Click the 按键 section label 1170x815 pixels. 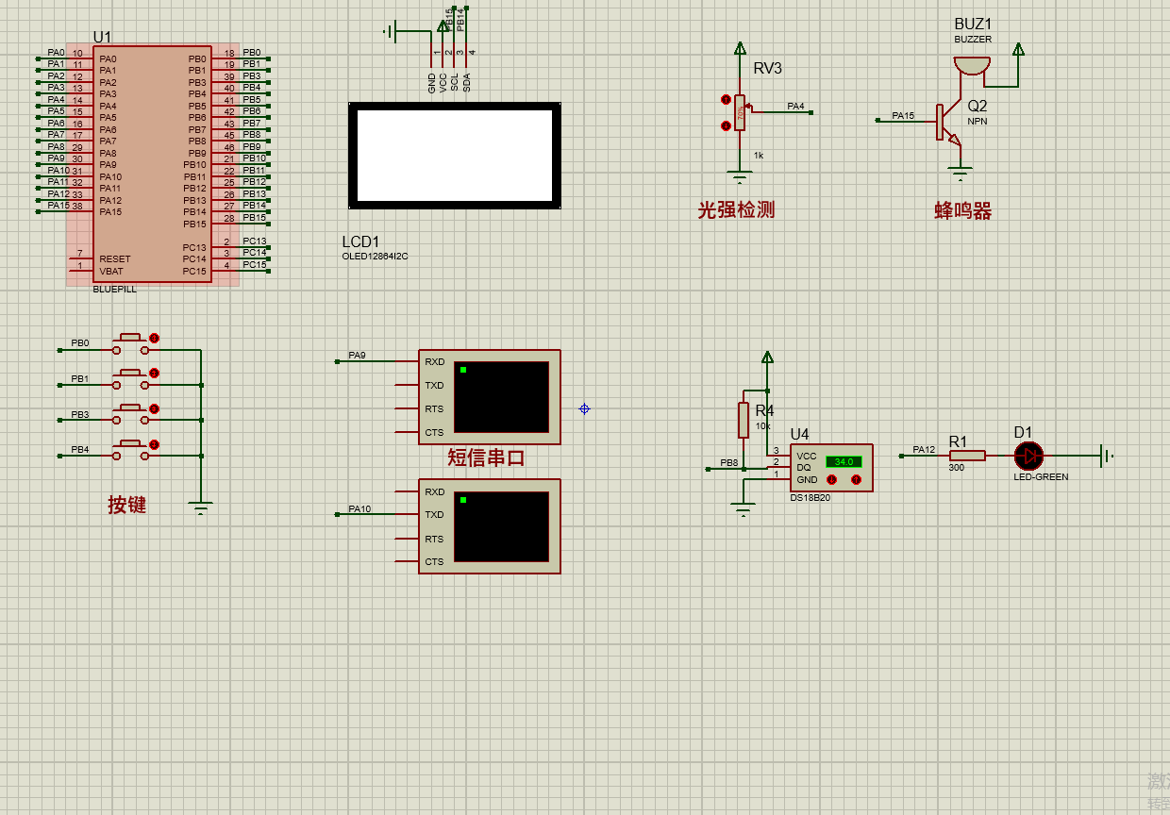point(126,505)
